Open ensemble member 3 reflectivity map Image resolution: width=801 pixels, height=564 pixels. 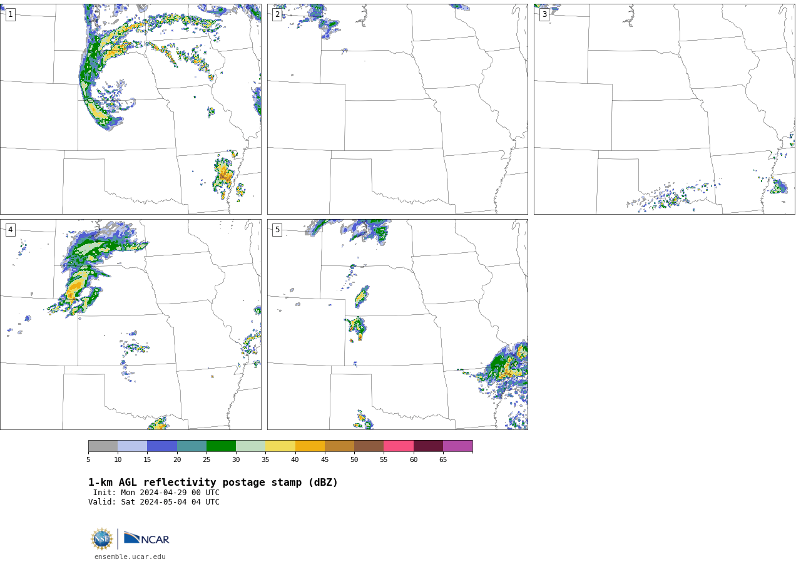click(x=665, y=109)
